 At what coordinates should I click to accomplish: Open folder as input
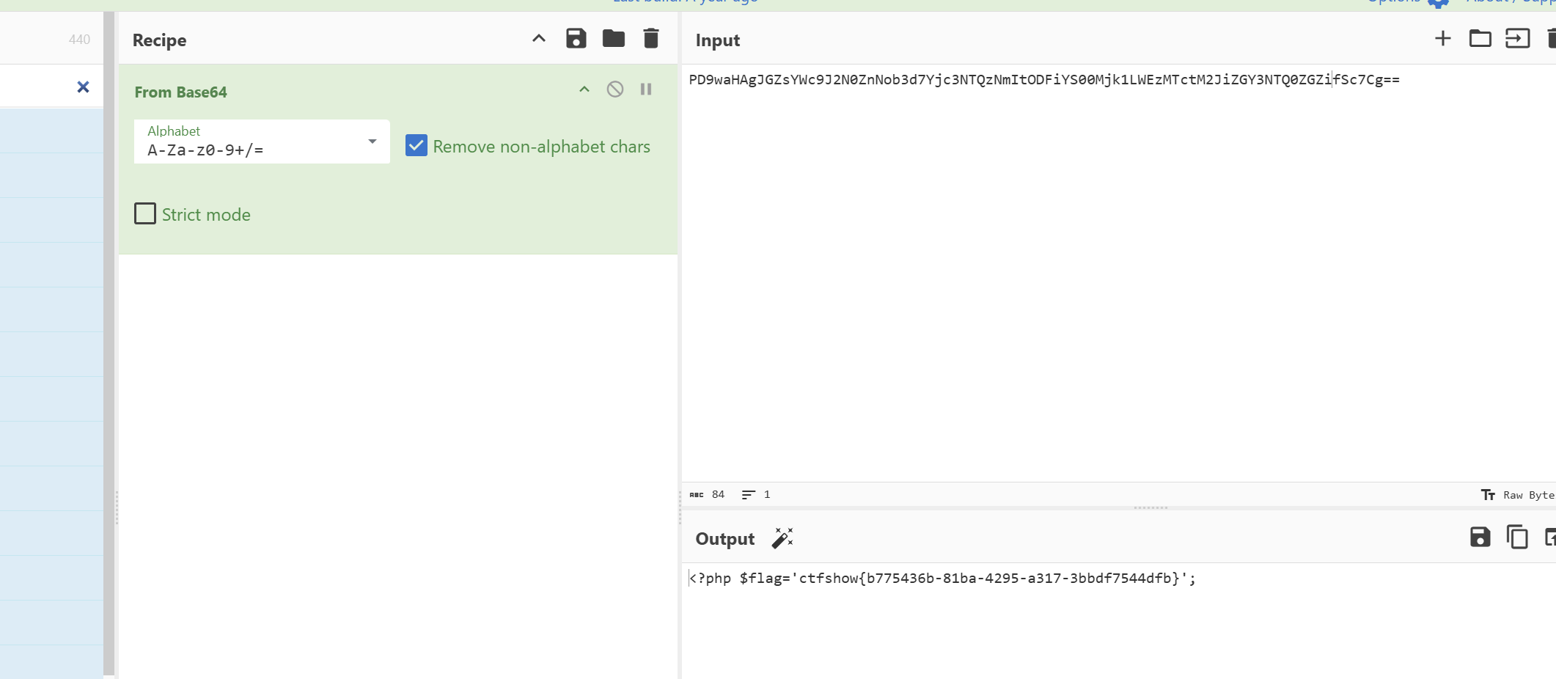(x=1480, y=39)
